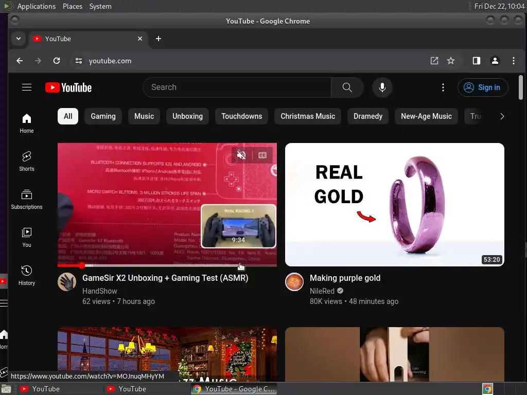The width and height of the screenshot is (527, 395).
Task: Bookmark this page with star icon
Action: (451, 61)
